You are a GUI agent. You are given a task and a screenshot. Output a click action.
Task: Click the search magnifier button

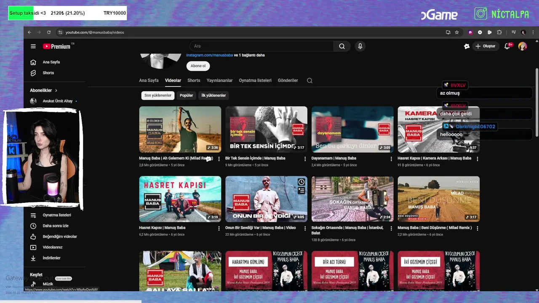(342, 46)
